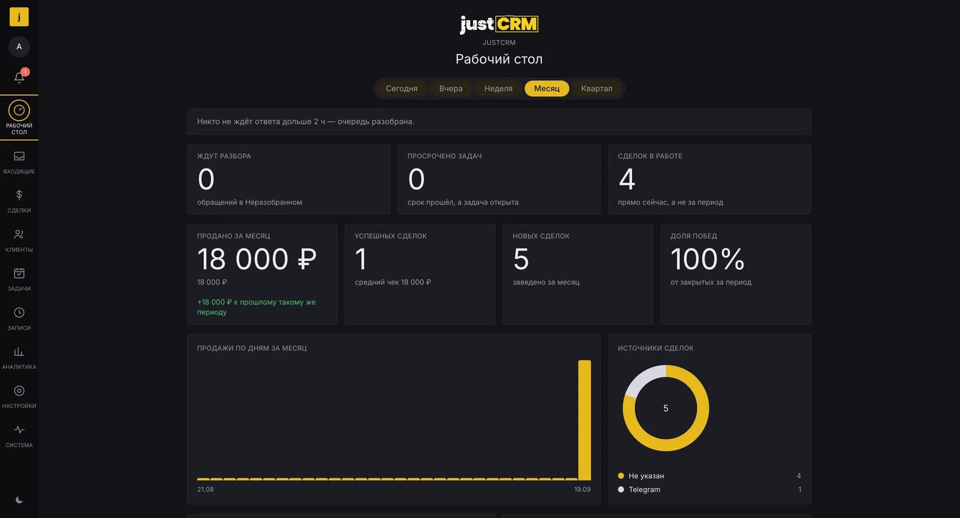Select the Месяц period tab
Viewport: 960px width, 518px height.
(547, 88)
